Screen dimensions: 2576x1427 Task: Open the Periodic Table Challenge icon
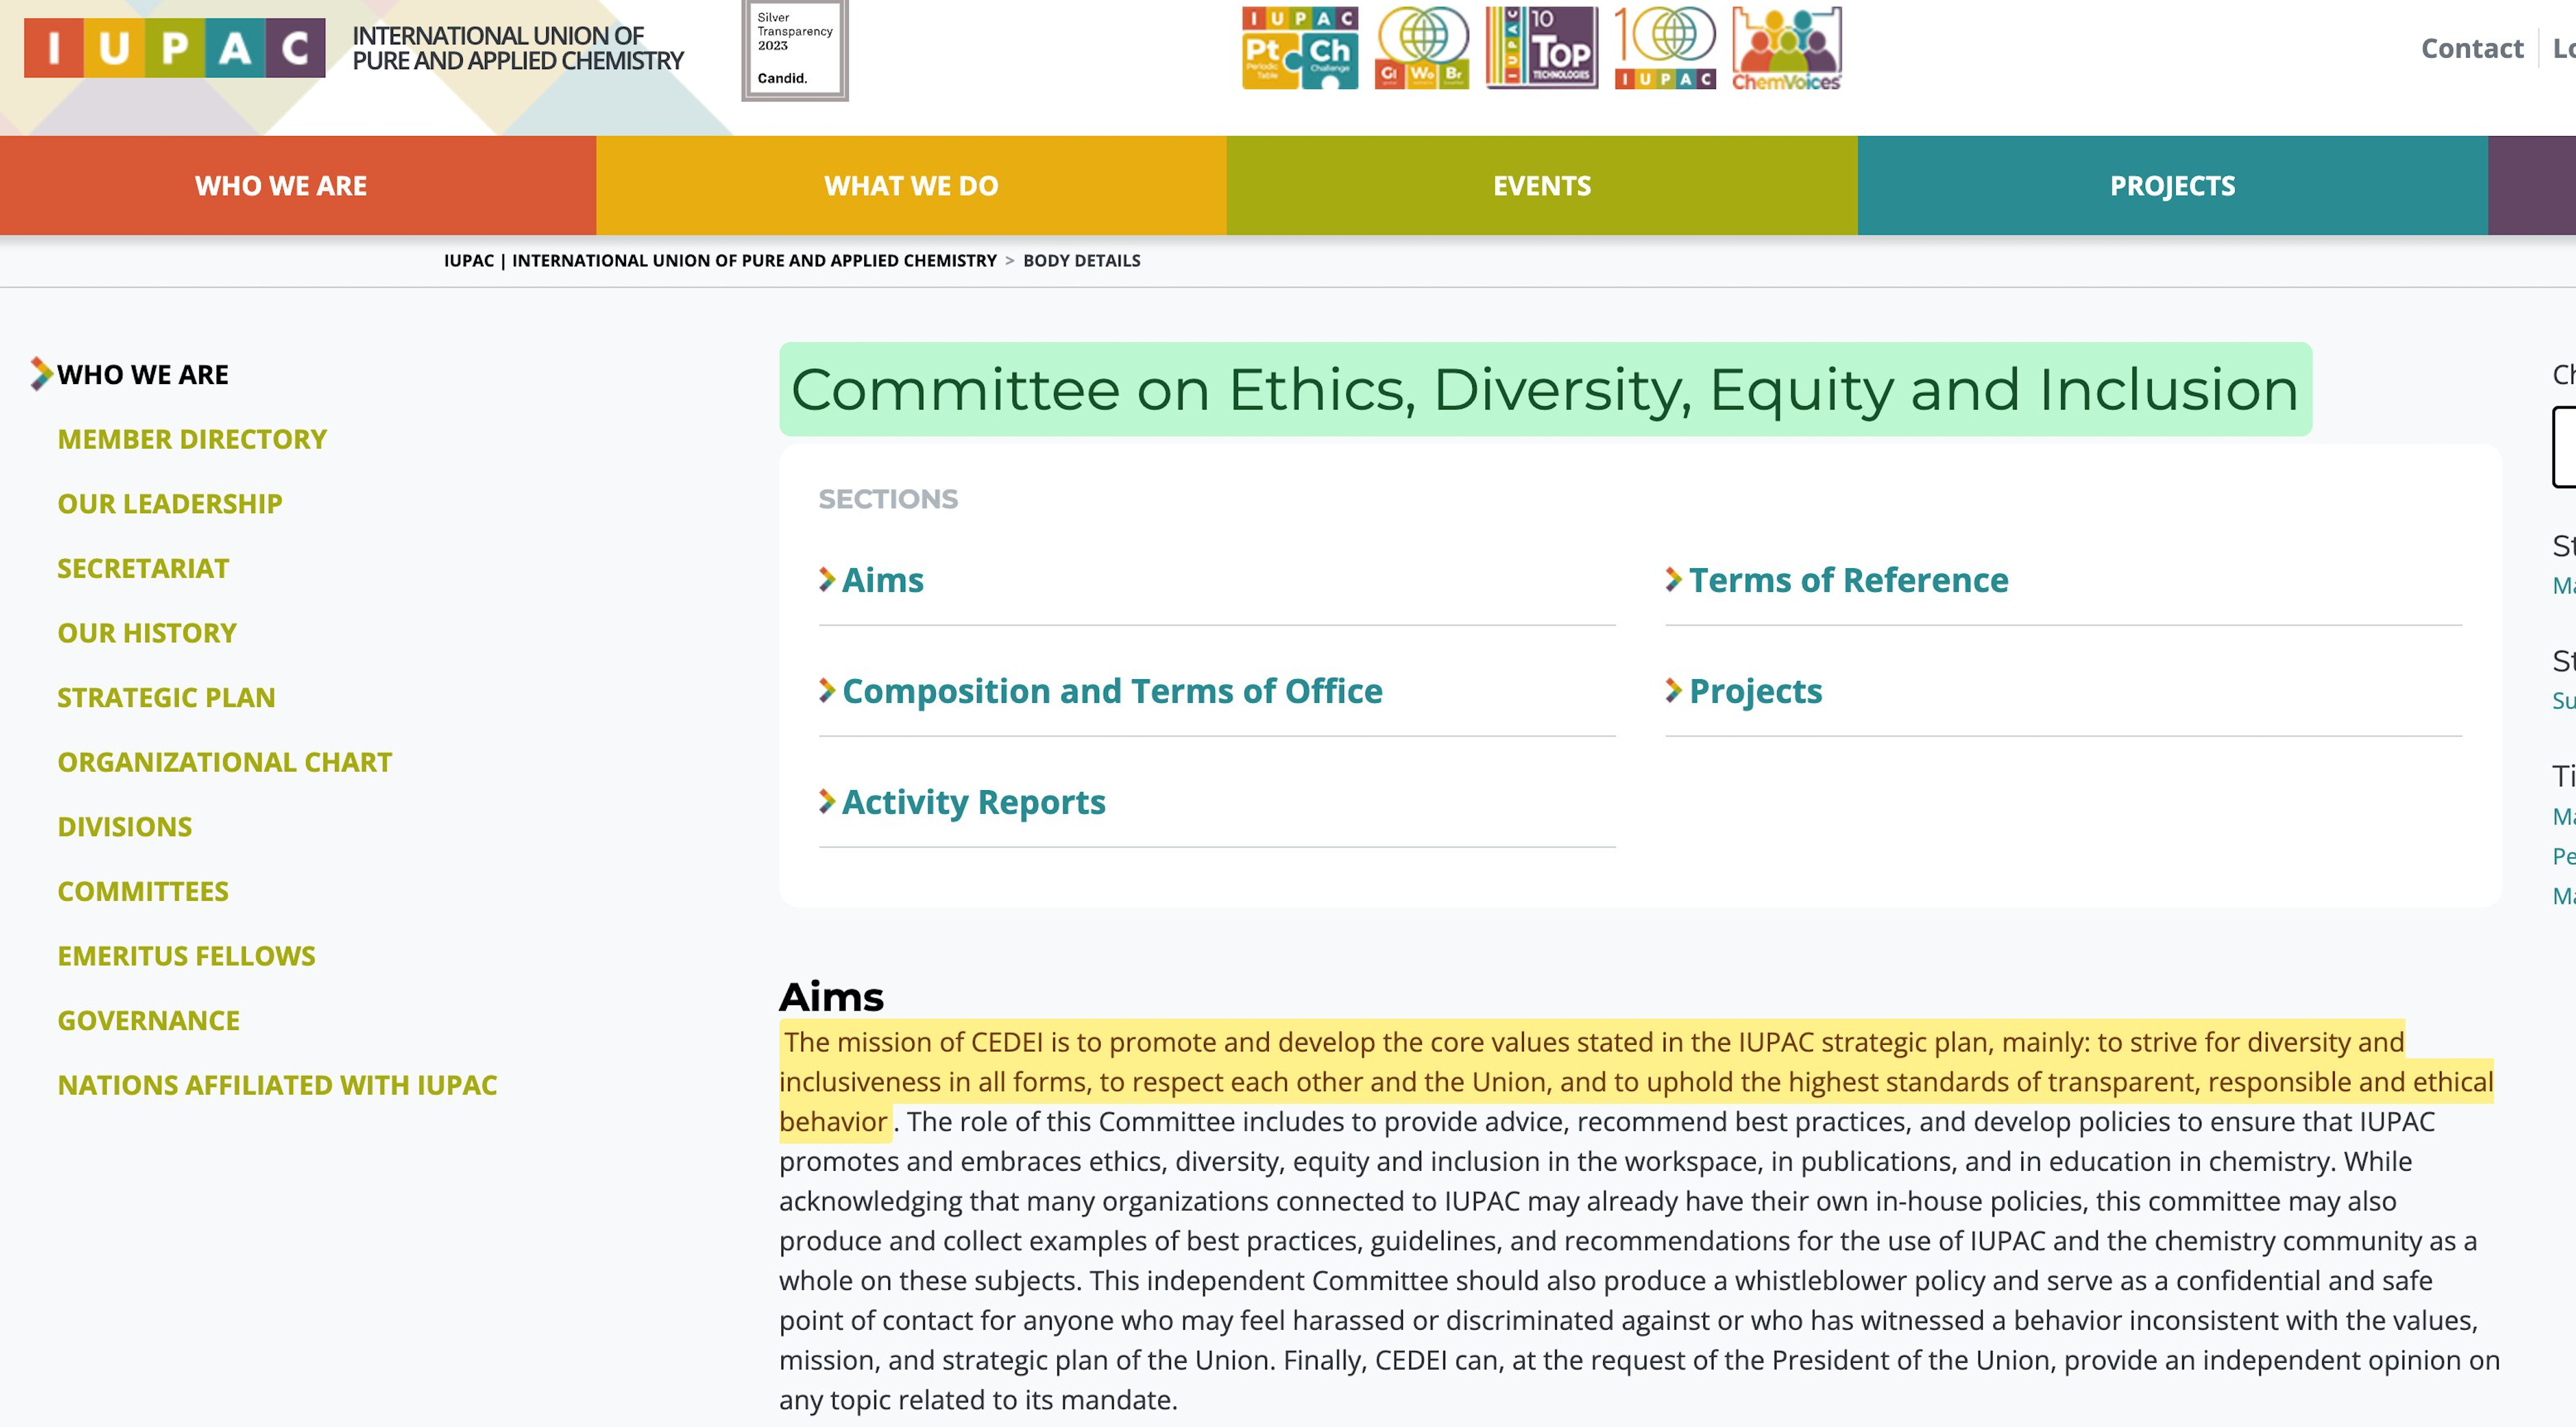[x=1299, y=47]
